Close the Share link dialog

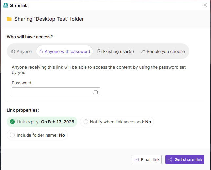205,5
